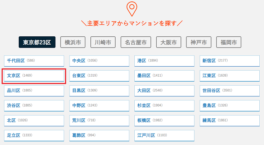Image resolution: width=264 pixels, height=145 pixels.
Task: Choose 江戸川区 (1103) area
Action: (x=164, y=136)
